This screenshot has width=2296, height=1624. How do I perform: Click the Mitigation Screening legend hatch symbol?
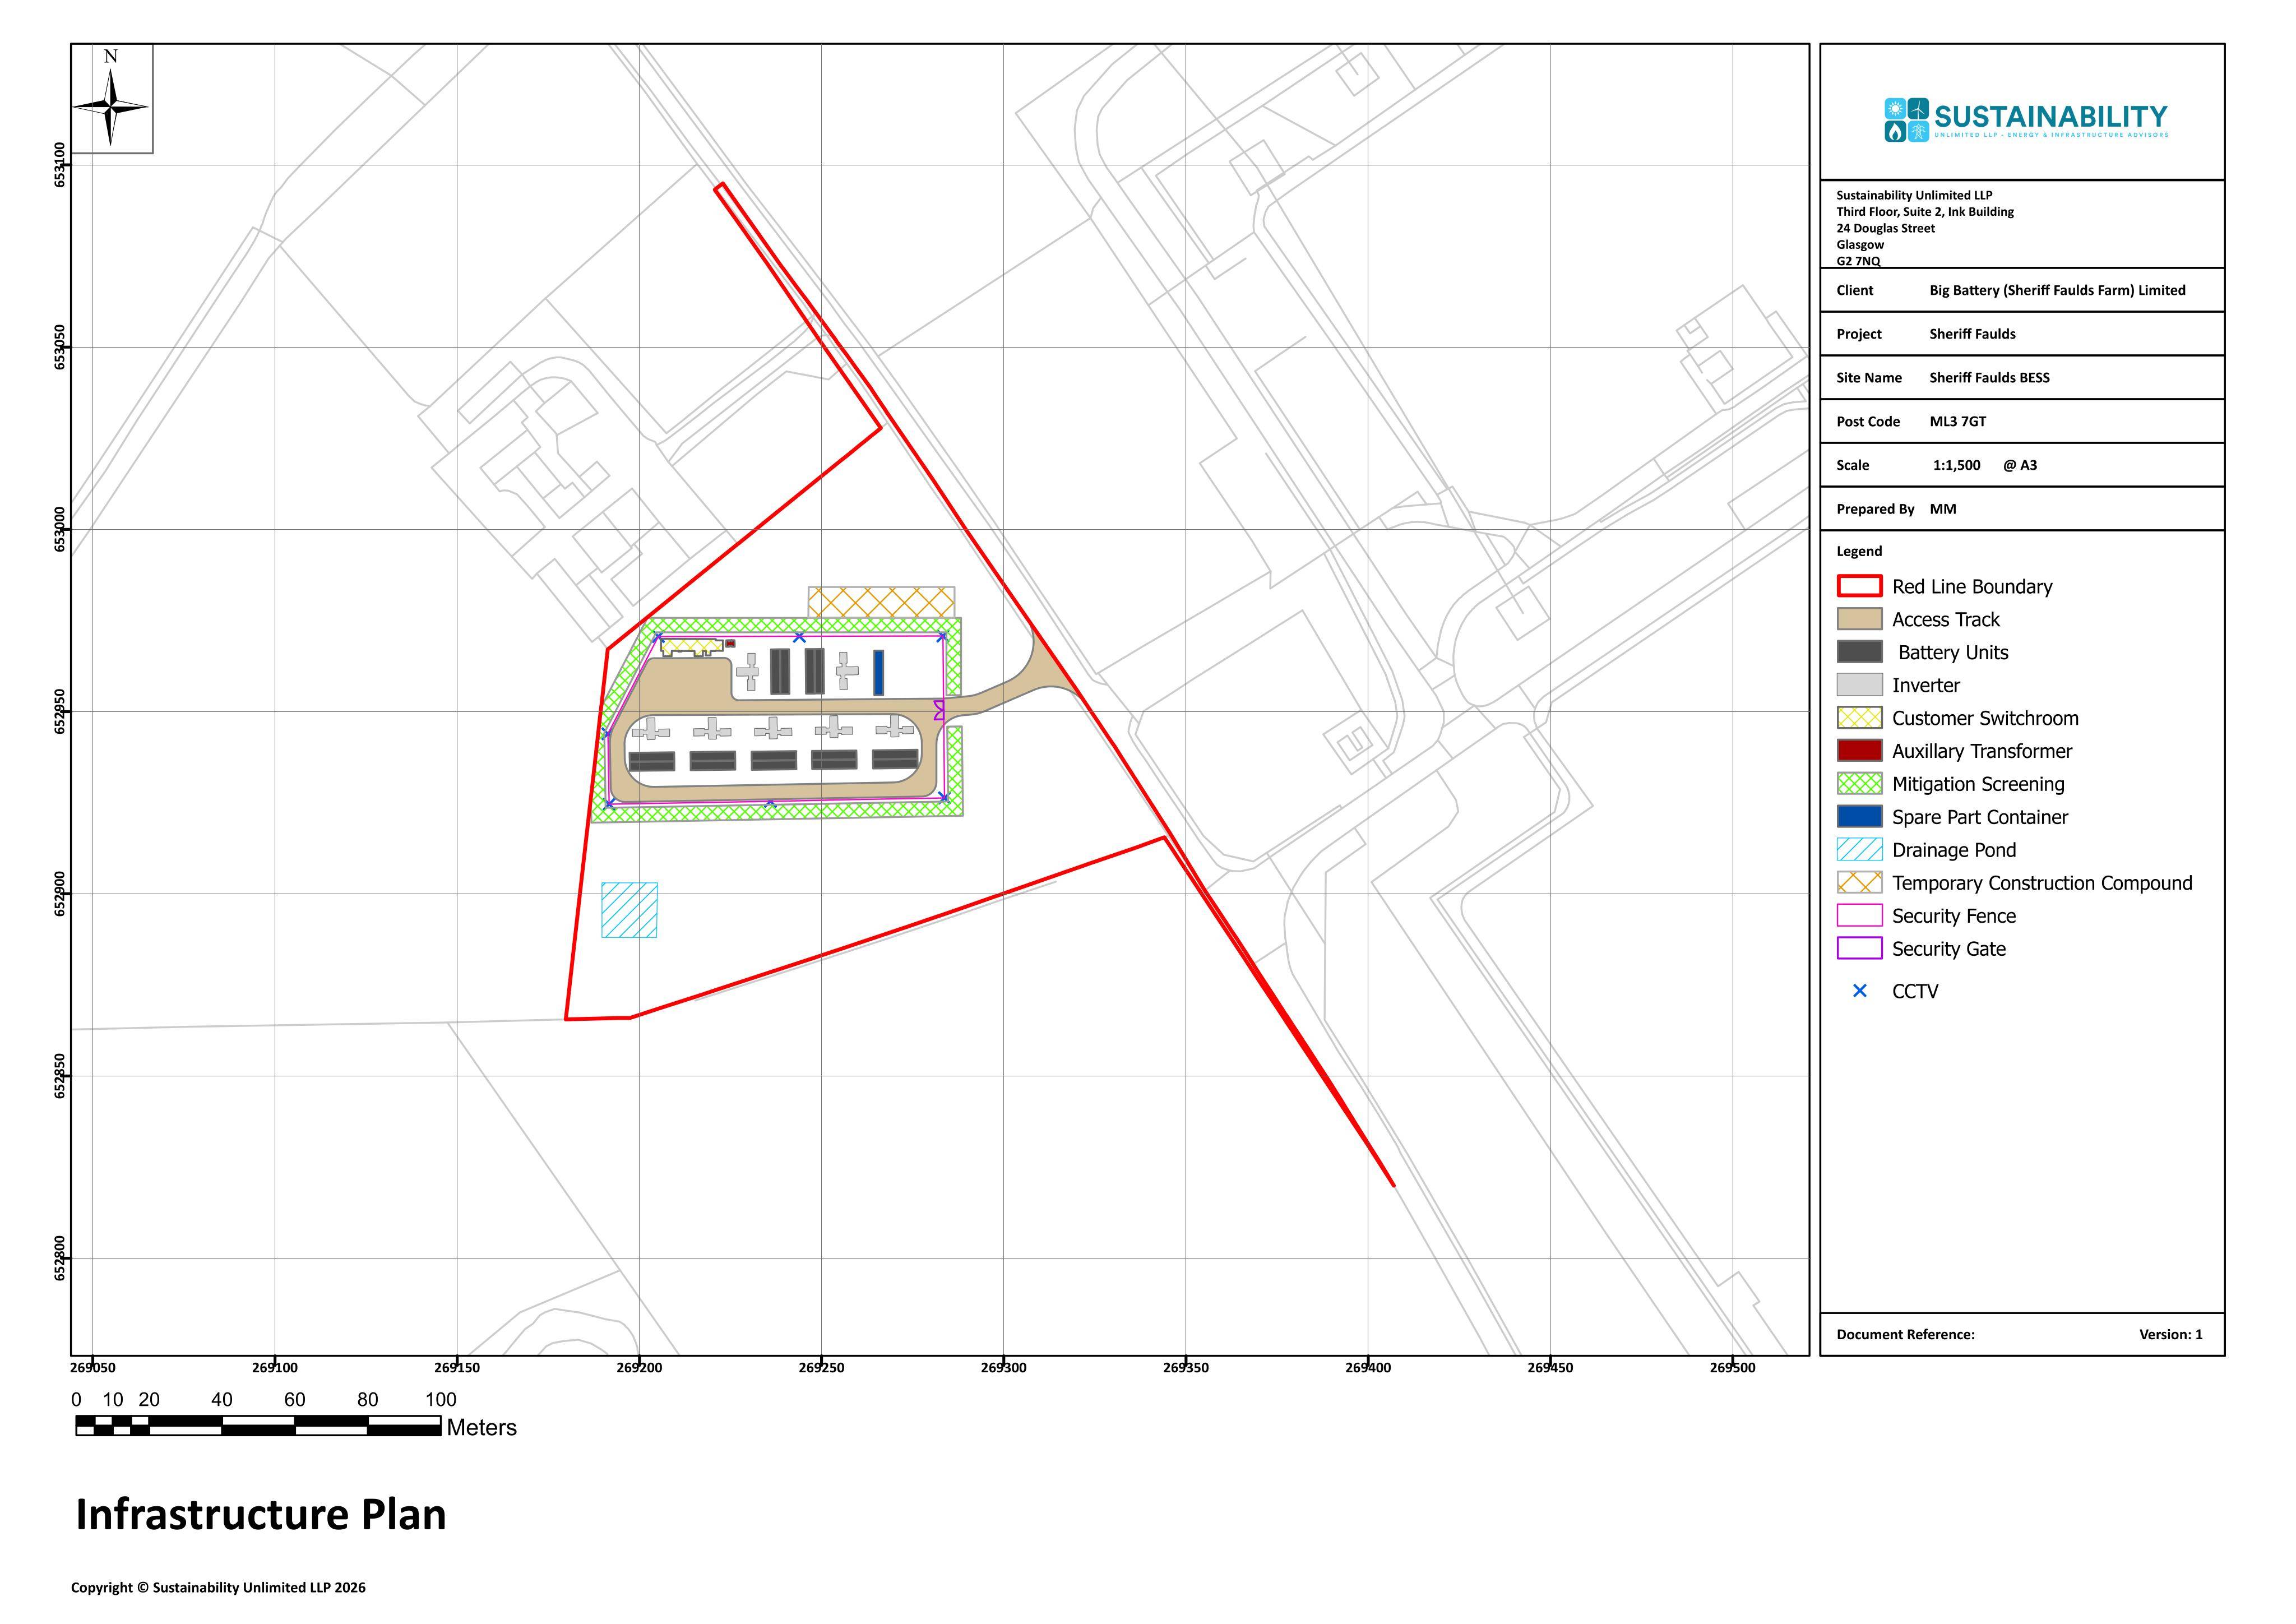tap(1859, 784)
